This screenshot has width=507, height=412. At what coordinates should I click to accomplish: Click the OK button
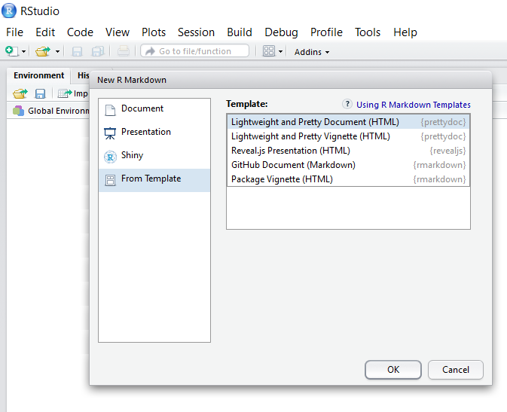[x=393, y=370]
